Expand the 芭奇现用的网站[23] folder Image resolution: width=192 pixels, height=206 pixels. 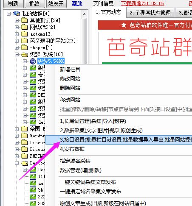(x=17, y=41)
